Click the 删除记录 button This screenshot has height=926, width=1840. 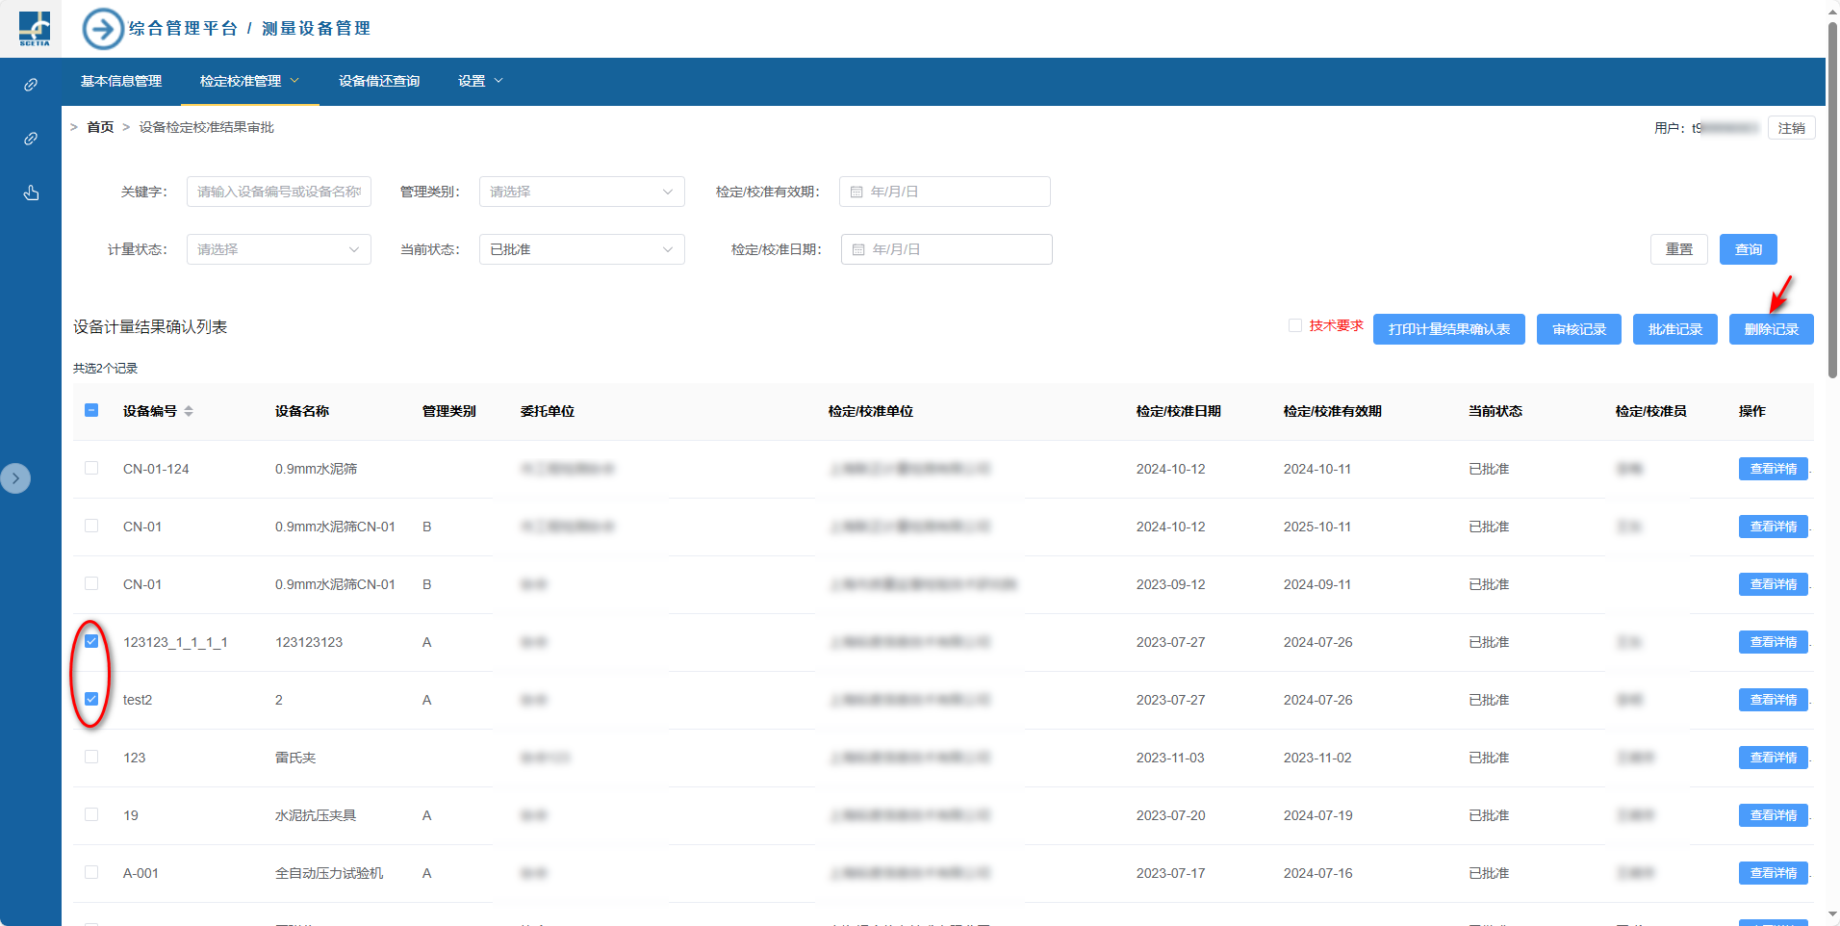[1771, 329]
